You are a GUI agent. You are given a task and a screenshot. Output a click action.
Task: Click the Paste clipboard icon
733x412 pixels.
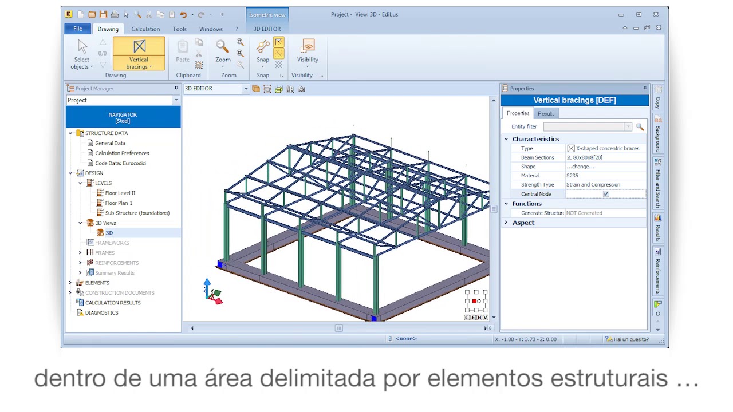tap(182, 47)
